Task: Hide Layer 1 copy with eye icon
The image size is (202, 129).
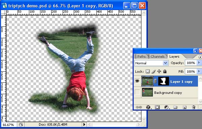Action: point(137,81)
